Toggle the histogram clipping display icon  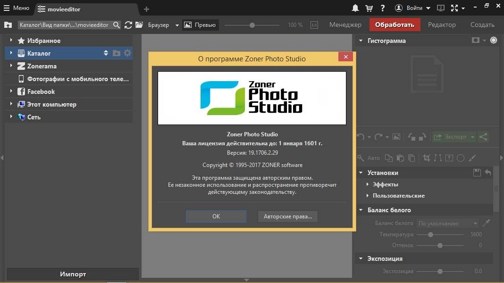(475, 40)
